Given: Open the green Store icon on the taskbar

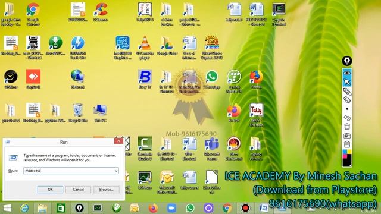Looking at the screenshot, I should tap(61, 208).
